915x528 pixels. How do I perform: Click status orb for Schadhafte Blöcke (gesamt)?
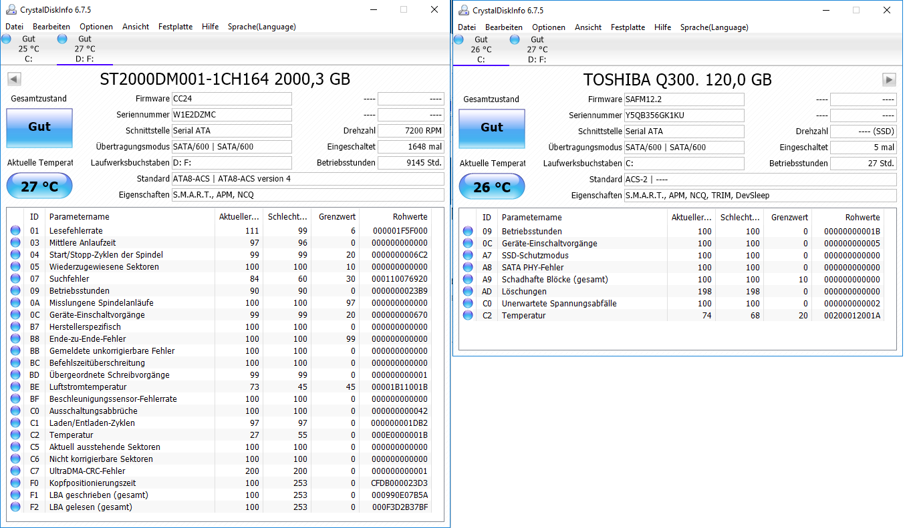[x=468, y=280]
